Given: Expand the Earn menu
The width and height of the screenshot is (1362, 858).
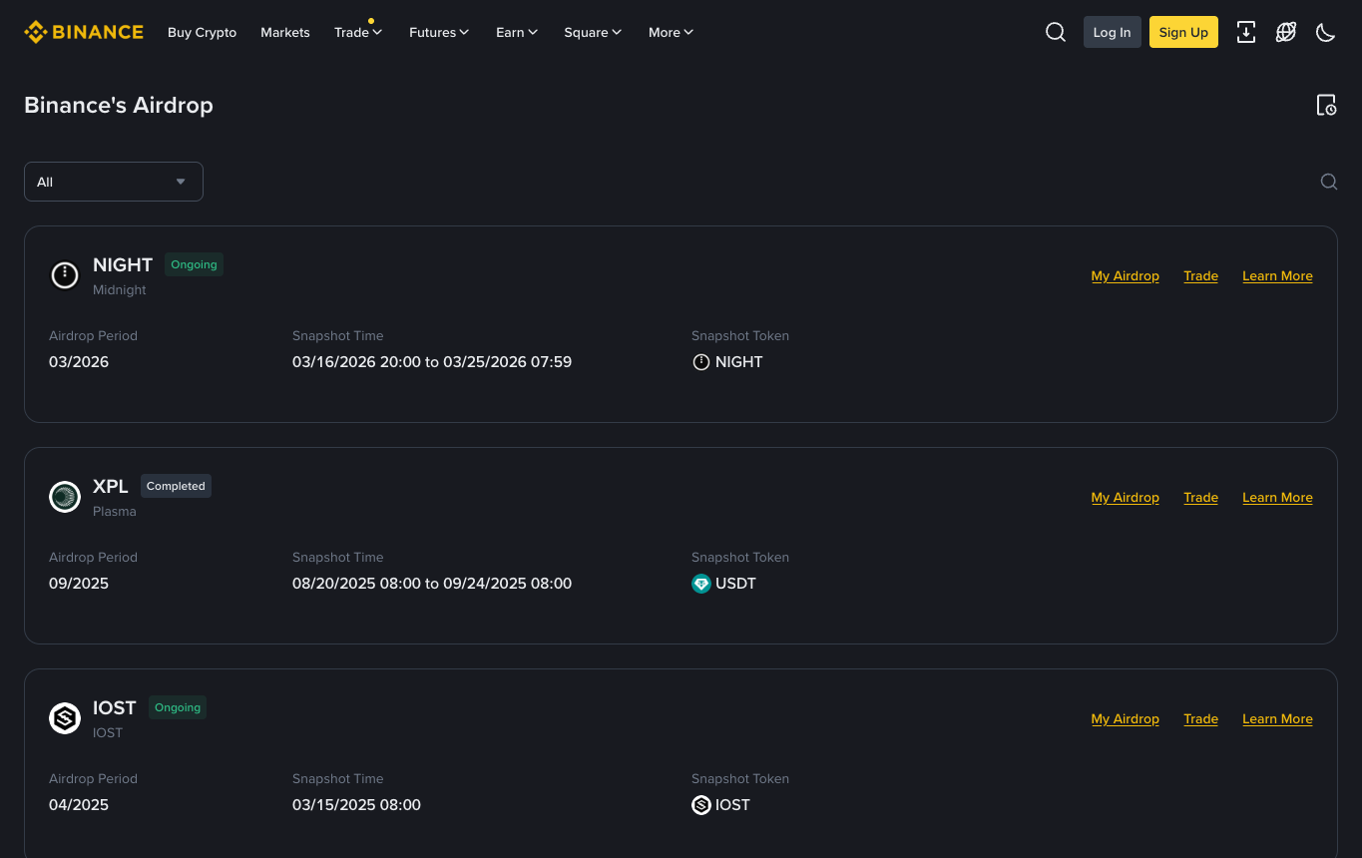Looking at the screenshot, I should click(517, 32).
